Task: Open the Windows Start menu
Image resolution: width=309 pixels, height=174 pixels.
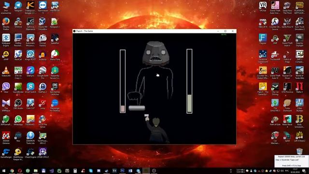Action: (4, 171)
